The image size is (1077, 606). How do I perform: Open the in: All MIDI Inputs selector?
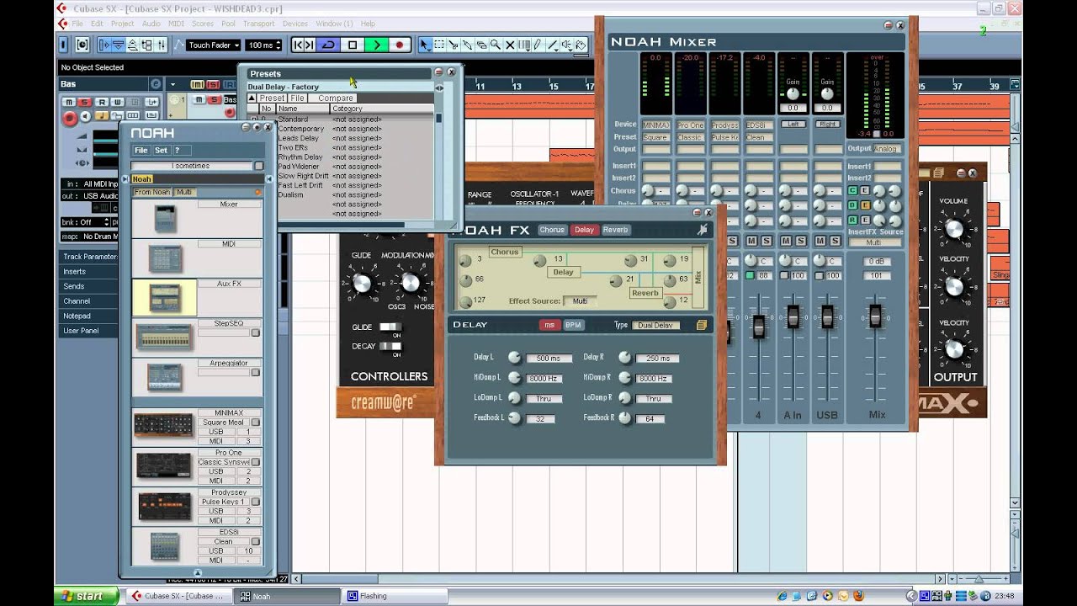(88, 183)
